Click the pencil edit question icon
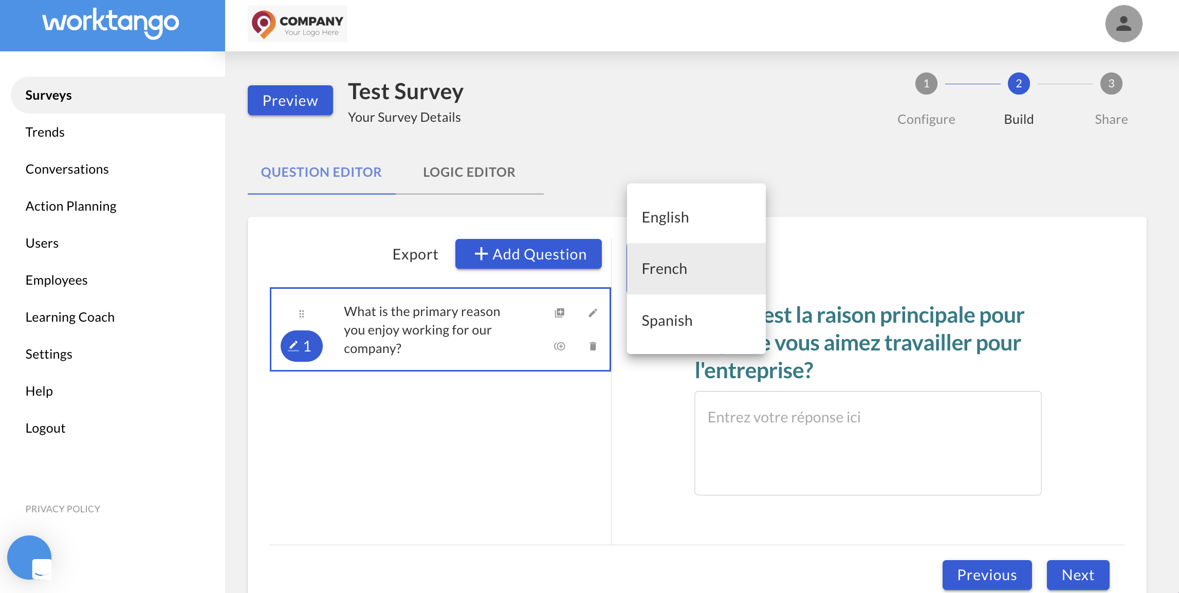Image resolution: width=1179 pixels, height=593 pixels. pos(593,312)
